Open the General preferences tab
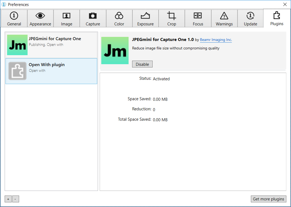The image size is (291, 207). [x=14, y=19]
